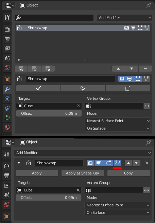Toggle render button beside upper Shrinkwrap name field
Viewport: 155px width, 223px height.
tap(122, 79)
